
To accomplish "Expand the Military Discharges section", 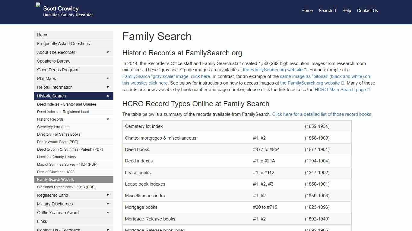I will pyautogui.click(x=108, y=204).
